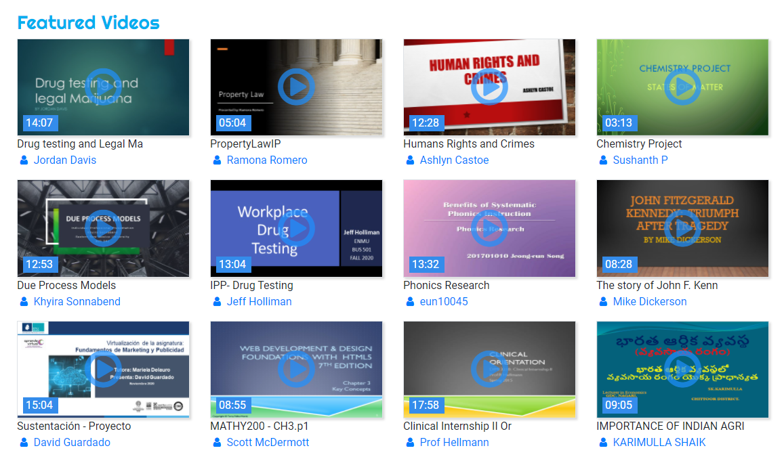Image resolution: width=784 pixels, height=463 pixels.
Task: Play the PropertyLawIP video
Action: point(296,87)
